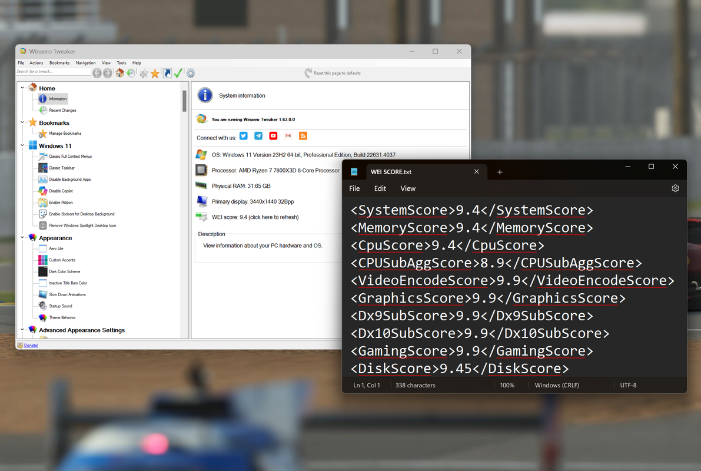Click the Donate link
Image resolution: width=701 pixels, height=471 pixels.
[x=31, y=346]
